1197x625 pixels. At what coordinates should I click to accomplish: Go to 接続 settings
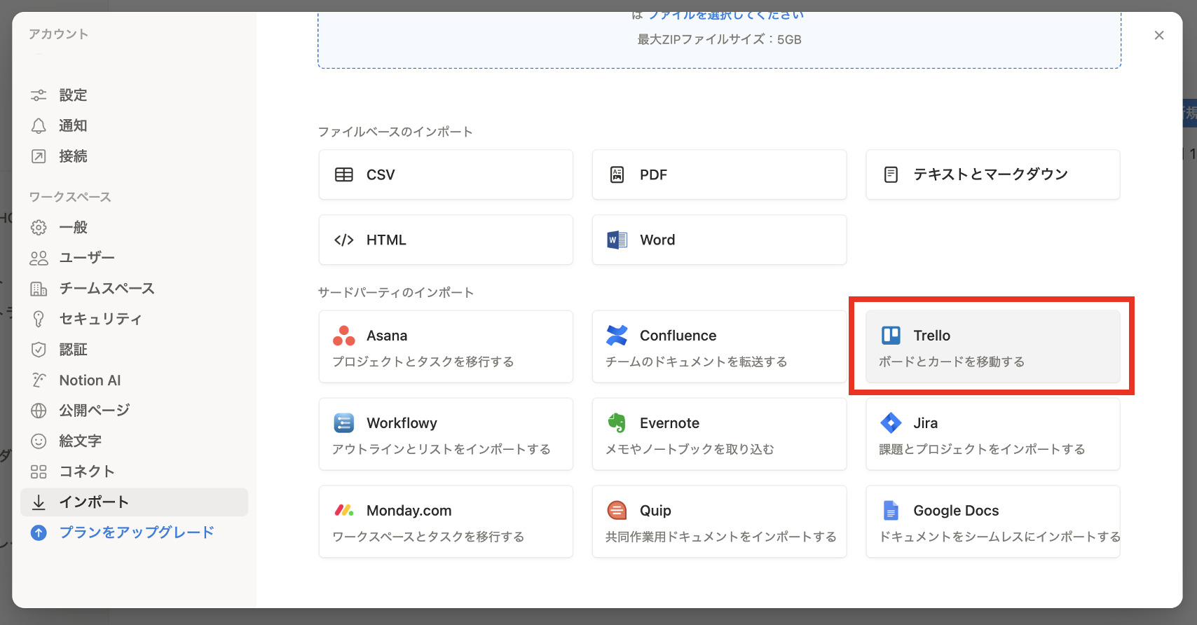pyautogui.click(x=134, y=156)
